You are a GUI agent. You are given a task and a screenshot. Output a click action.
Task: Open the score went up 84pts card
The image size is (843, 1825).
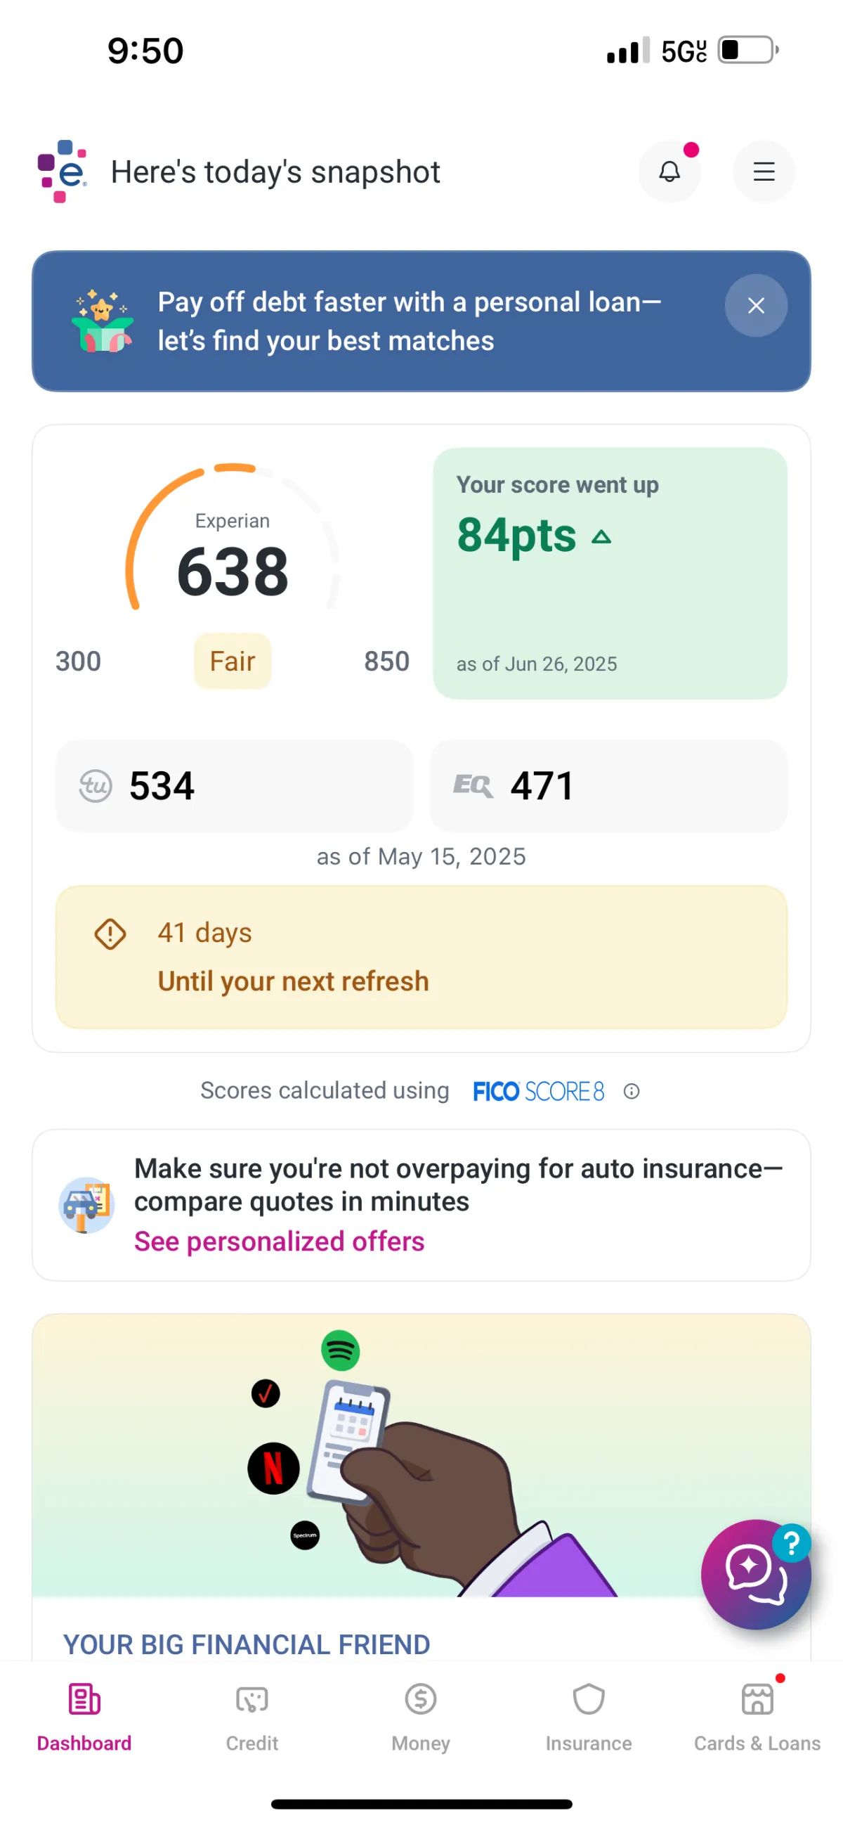pos(610,572)
